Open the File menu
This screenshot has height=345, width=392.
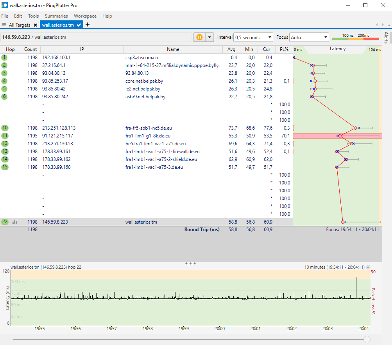5,16
